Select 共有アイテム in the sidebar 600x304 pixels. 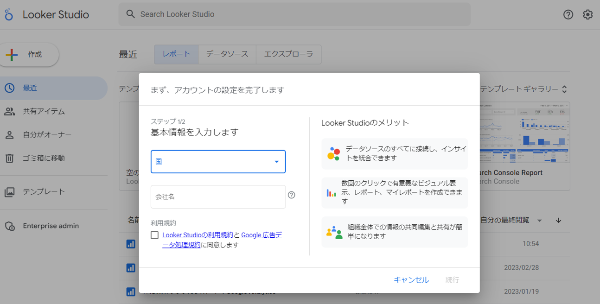[54, 111]
